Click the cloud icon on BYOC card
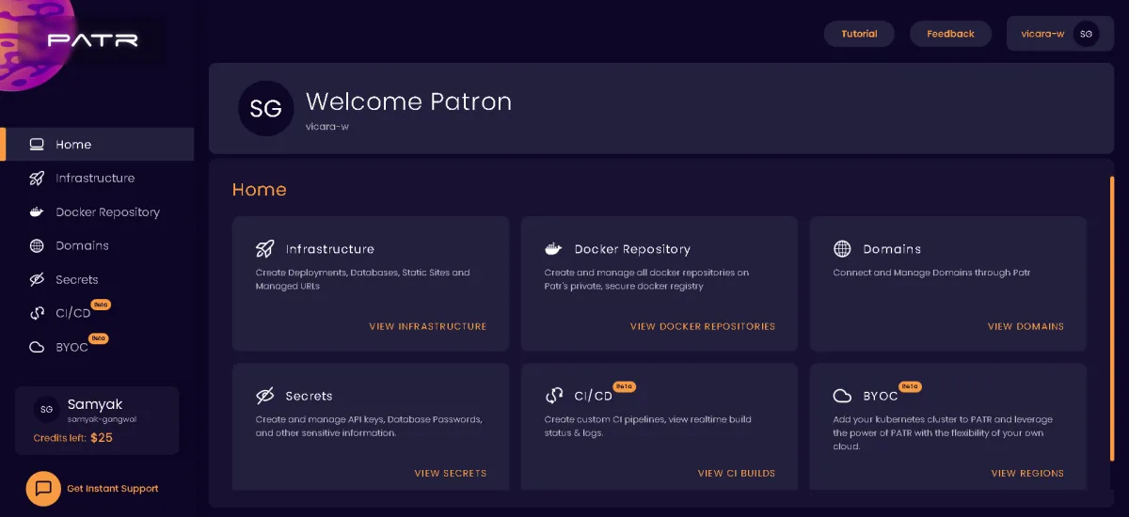1129x517 pixels. coord(842,396)
